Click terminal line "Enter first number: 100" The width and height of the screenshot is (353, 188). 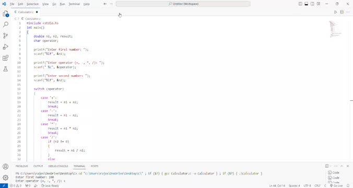(34, 177)
